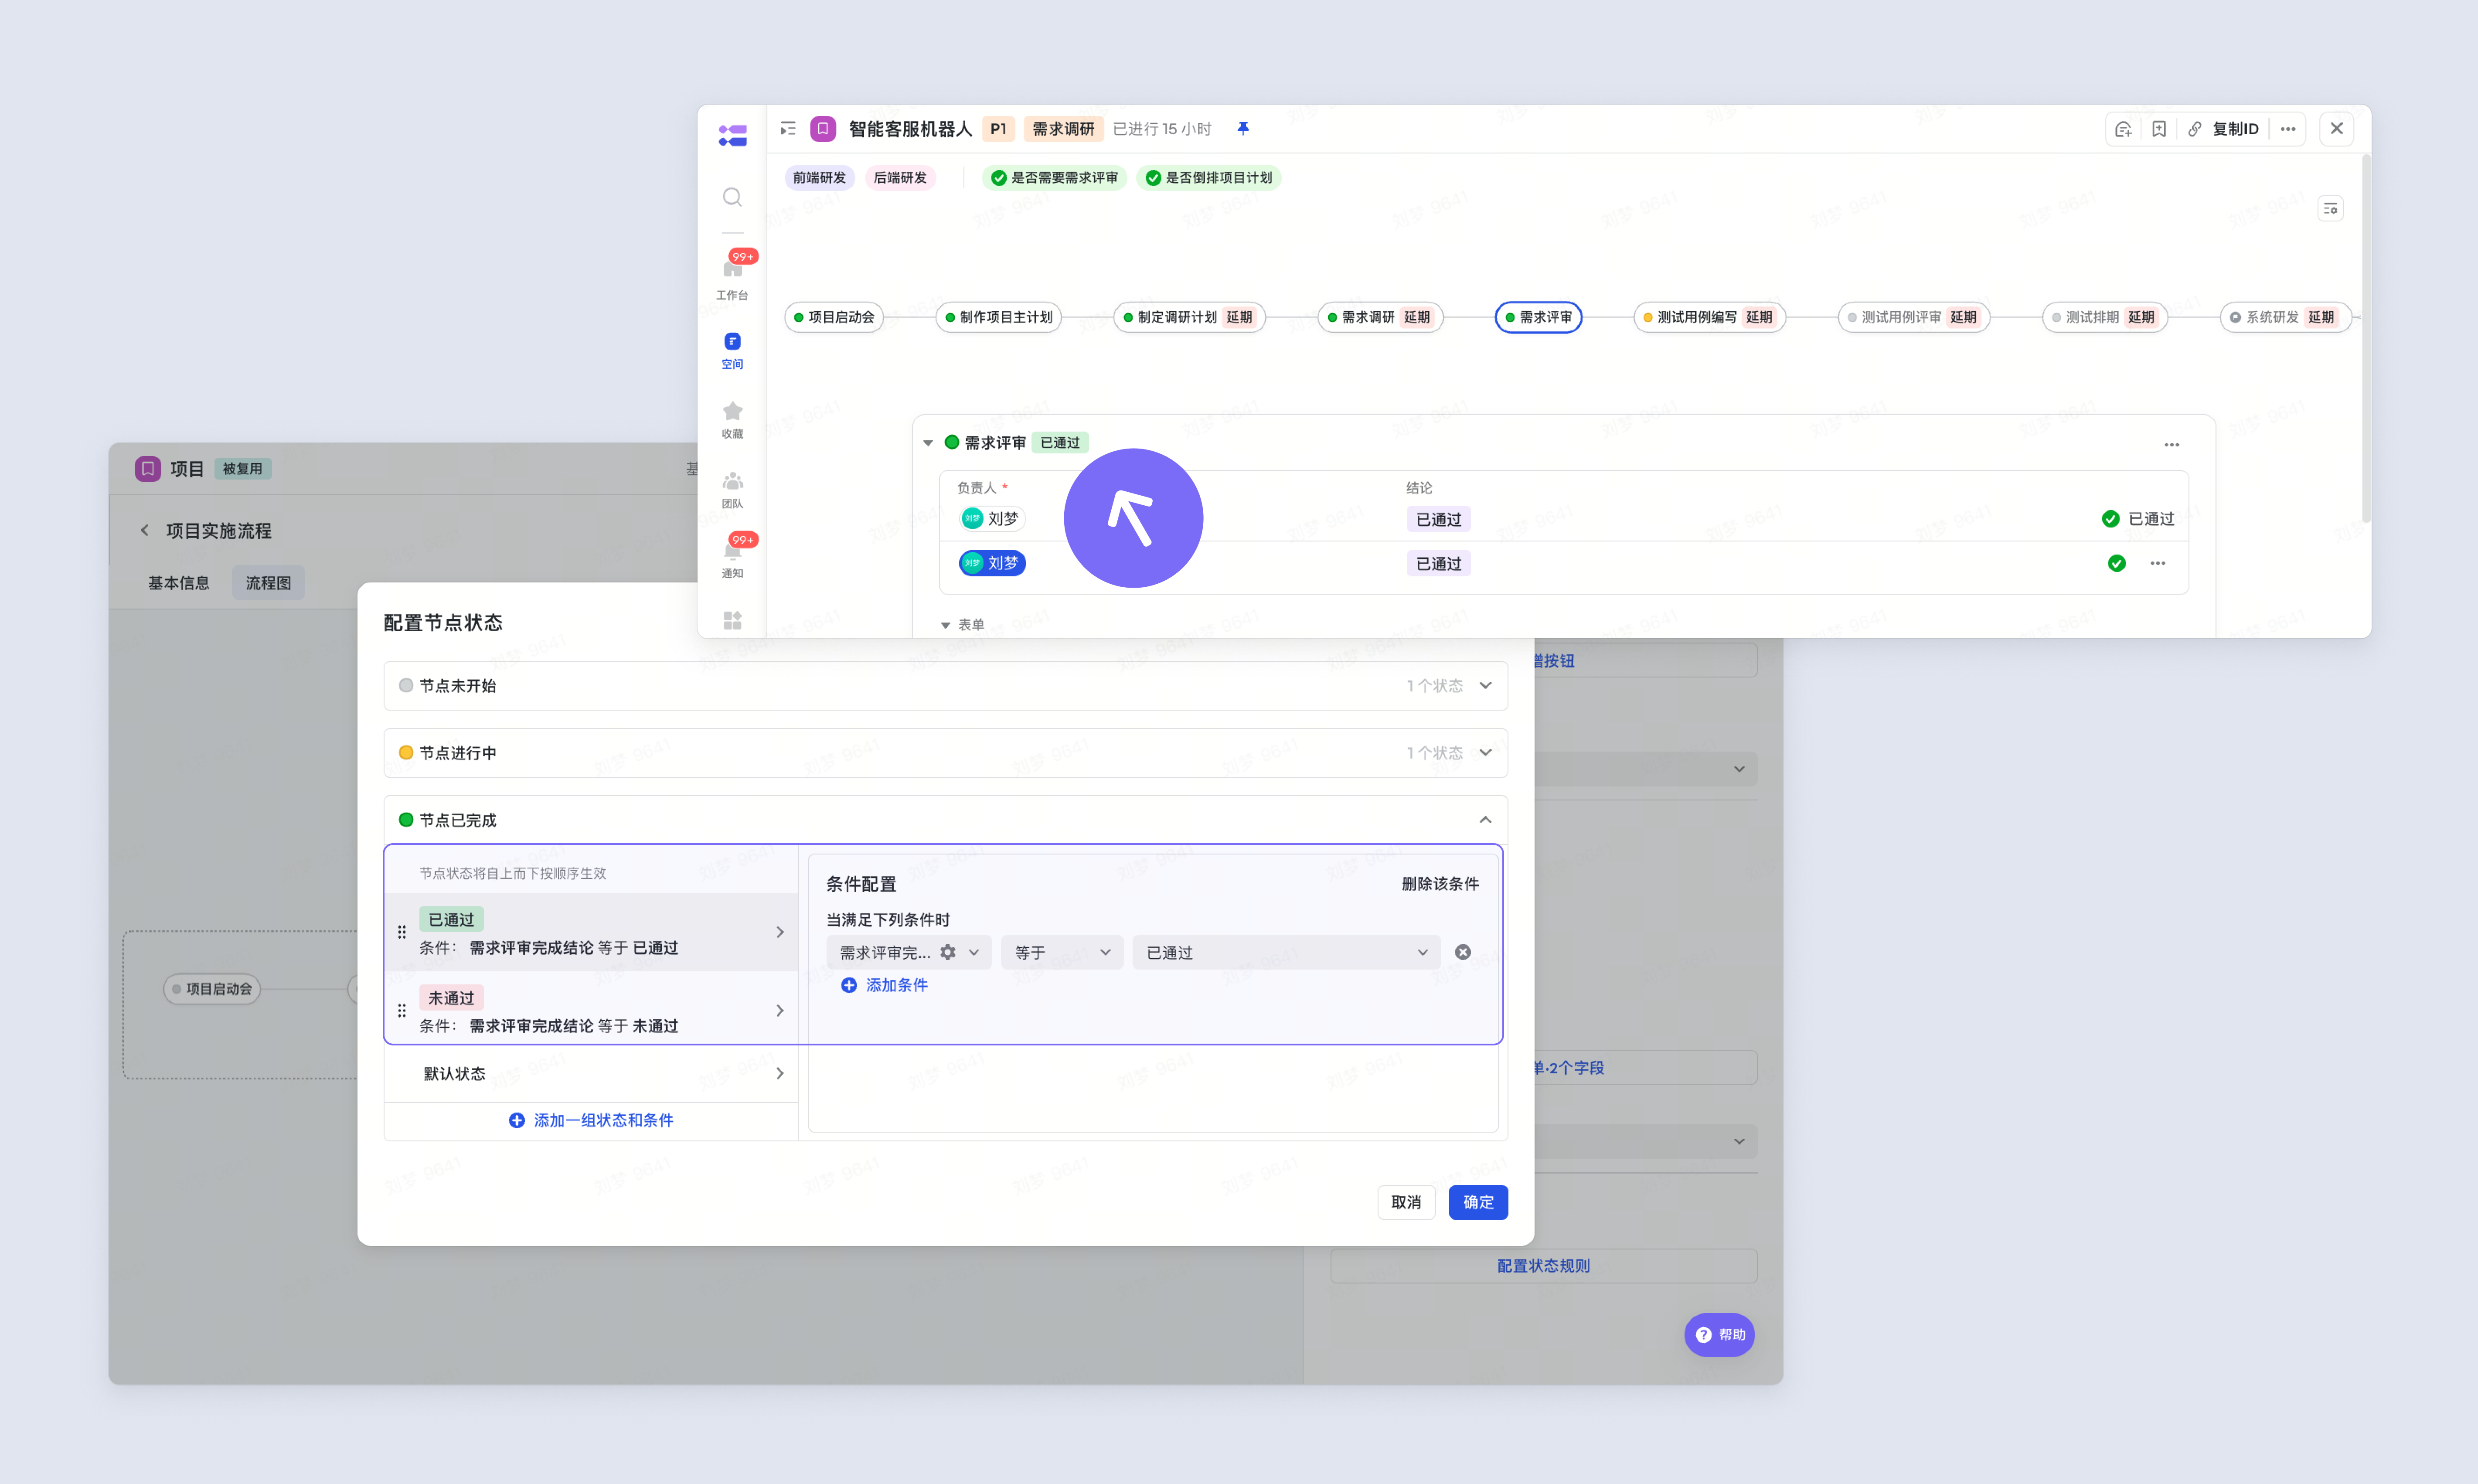2478x1484 pixels.
Task: Select the 未通过 state condition row
Action: (x=591, y=1011)
